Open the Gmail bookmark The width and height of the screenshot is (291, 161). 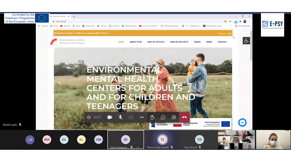[x=54, y=26]
